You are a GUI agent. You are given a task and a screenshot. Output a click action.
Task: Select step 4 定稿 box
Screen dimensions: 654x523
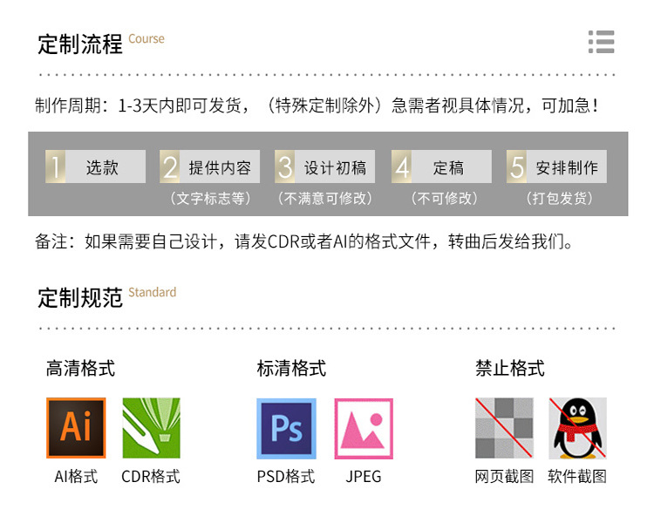442,166
